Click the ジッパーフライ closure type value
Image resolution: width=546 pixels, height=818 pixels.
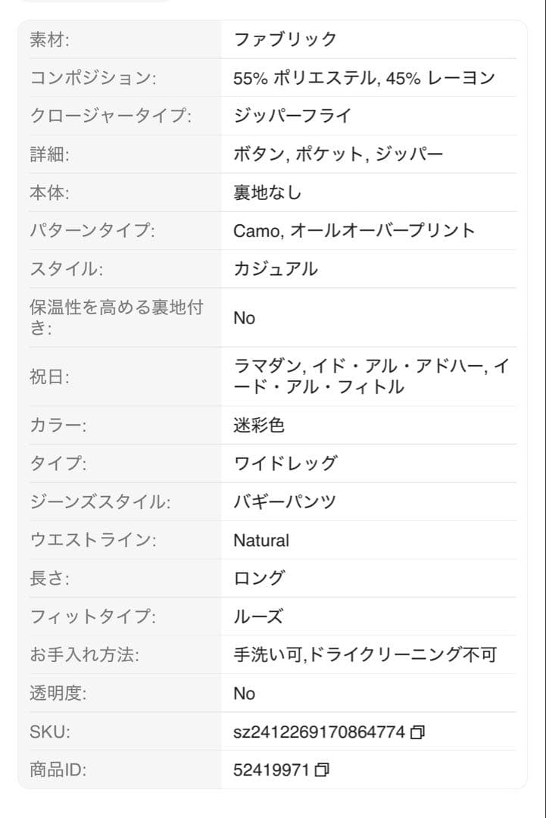[x=292, y=116]
